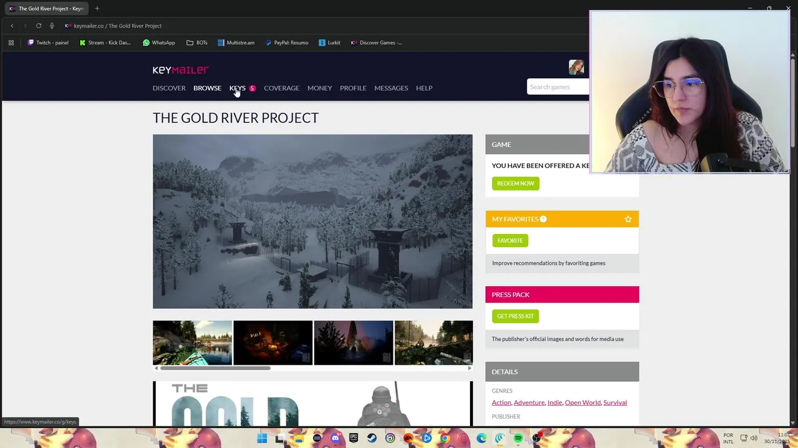This screenshot has height=448, width=798.
Task: Select the campfire night screenshot thumbnail
Action: coord(272,343)
